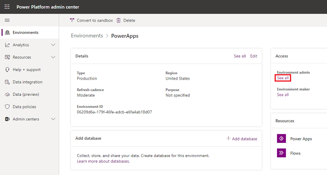Image resolution: width=327 pixels, height=175 pixels.
Task: Open Data integration in the sidebar
Action: tap(30, 82)
